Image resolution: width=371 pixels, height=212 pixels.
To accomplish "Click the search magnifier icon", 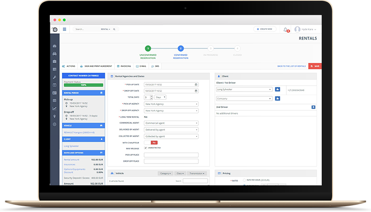I will coord(114,29).
